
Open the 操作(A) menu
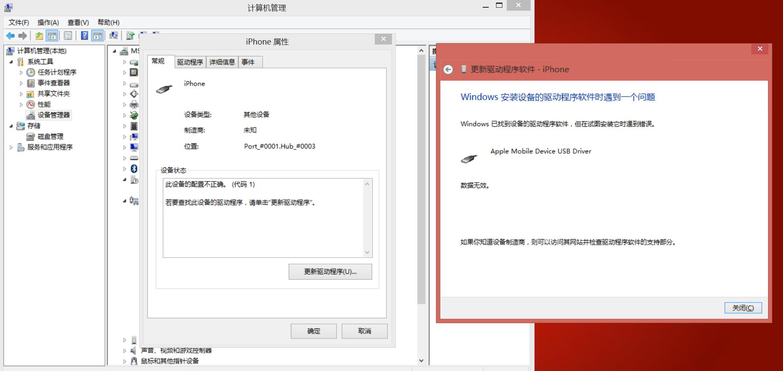click(48, 22)
